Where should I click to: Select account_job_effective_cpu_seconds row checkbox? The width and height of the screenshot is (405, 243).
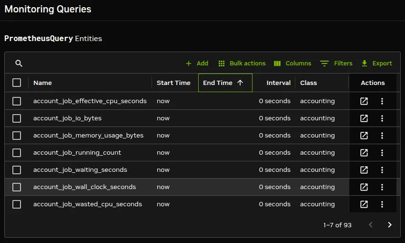coord(17,101)
